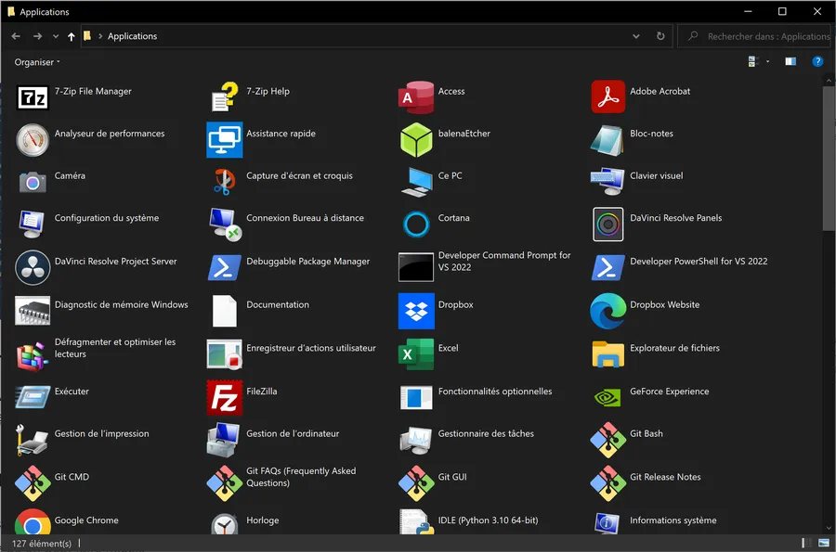
Task: Open the Git Bash icon
Action: (607, 441)
